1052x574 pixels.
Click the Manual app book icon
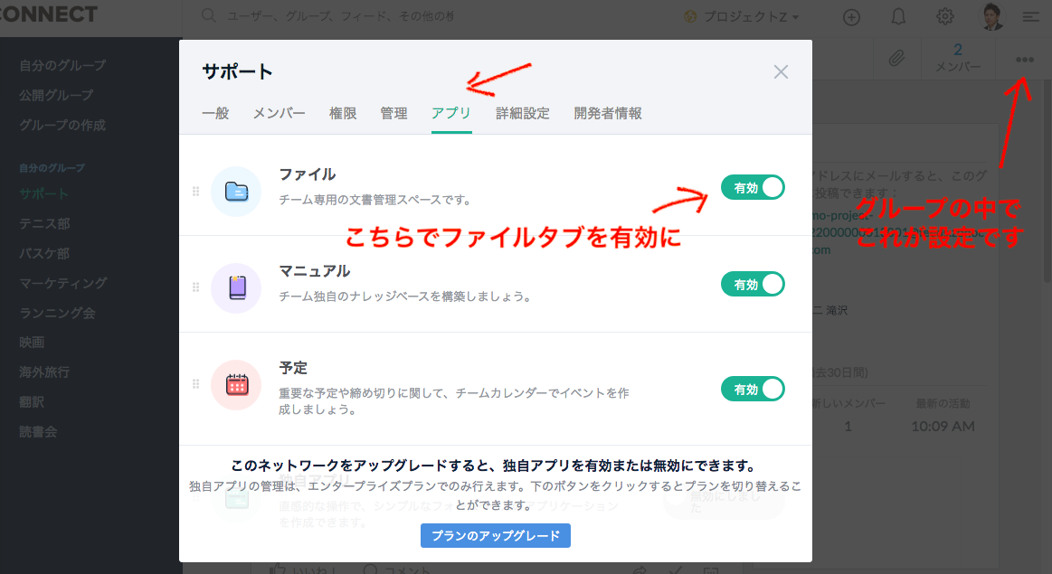pos(236,287)
